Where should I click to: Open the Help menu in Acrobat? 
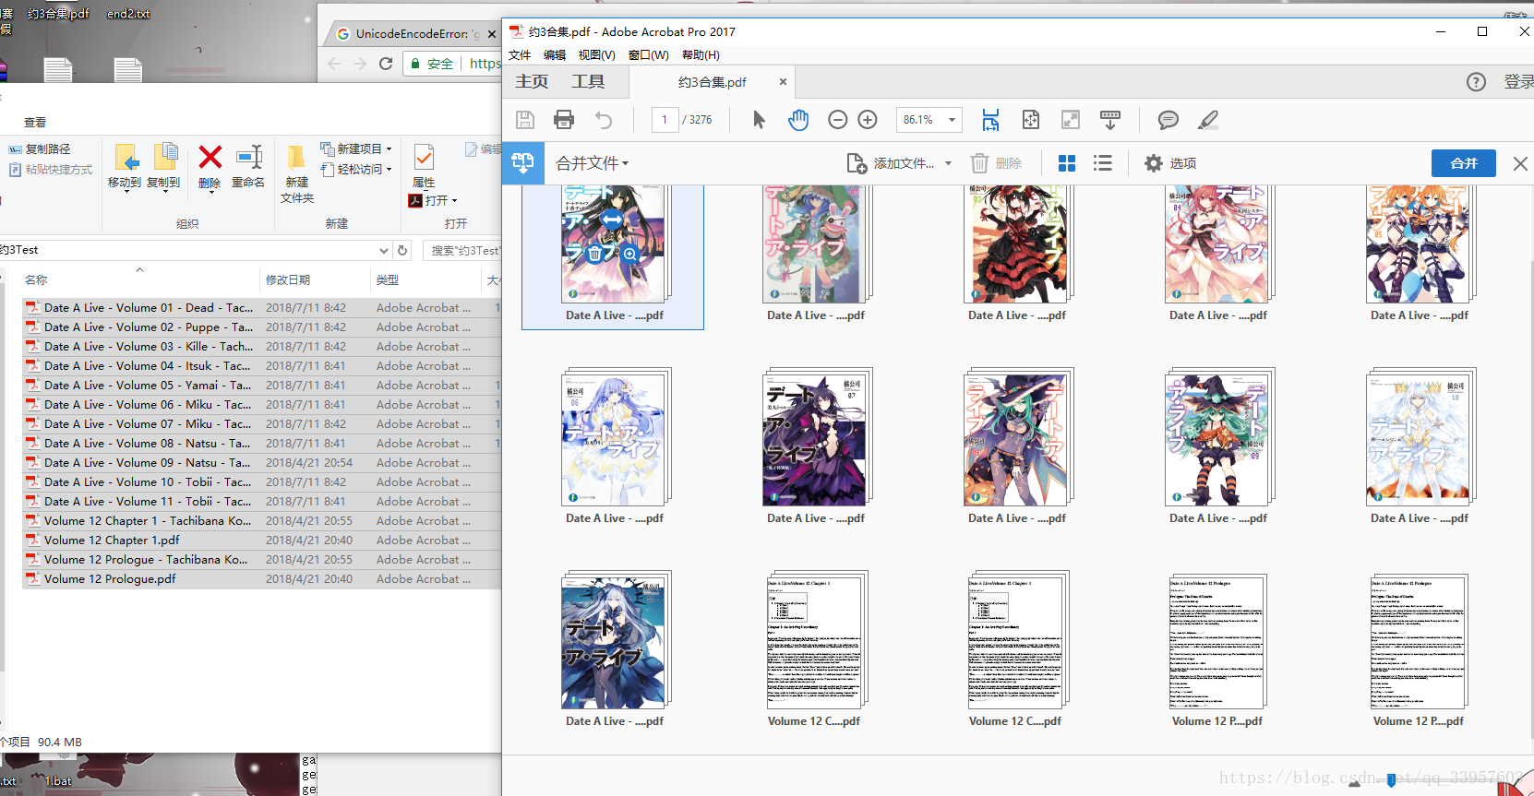click(701, 55)
